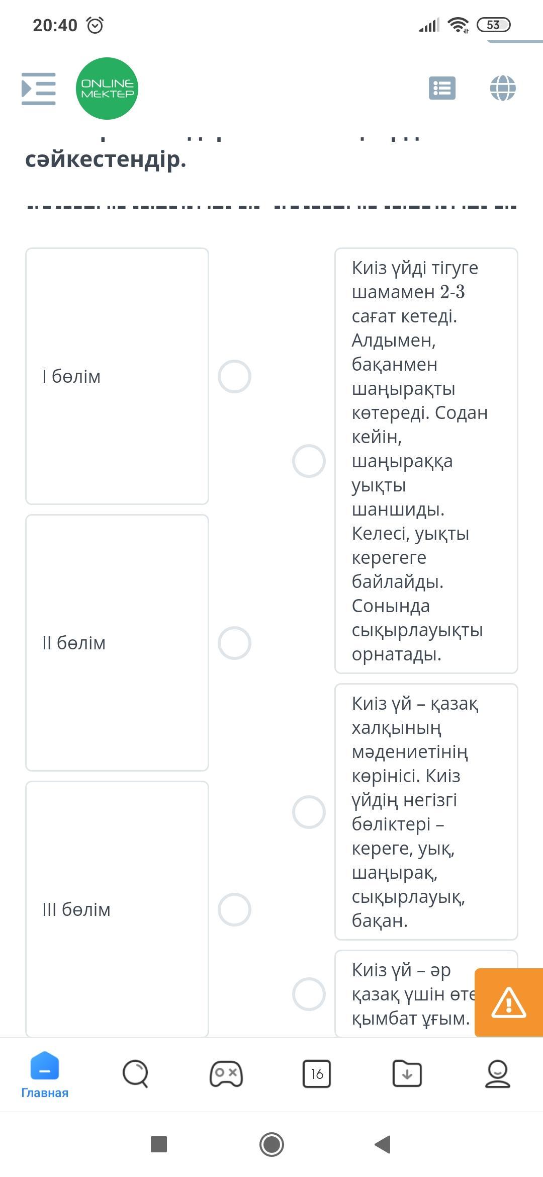Tap the II бөлім card
Screen dimensions: 543x1177
coord(117,643)
